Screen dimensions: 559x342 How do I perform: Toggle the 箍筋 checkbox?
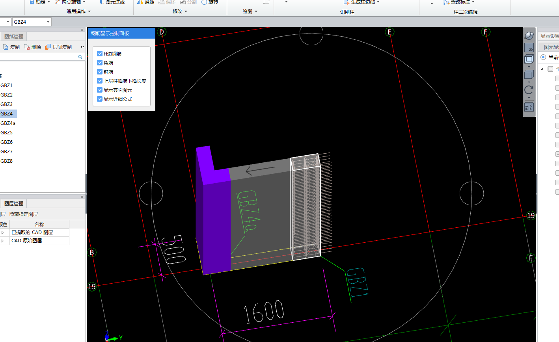pyautogui.click(x=100, y=72)
